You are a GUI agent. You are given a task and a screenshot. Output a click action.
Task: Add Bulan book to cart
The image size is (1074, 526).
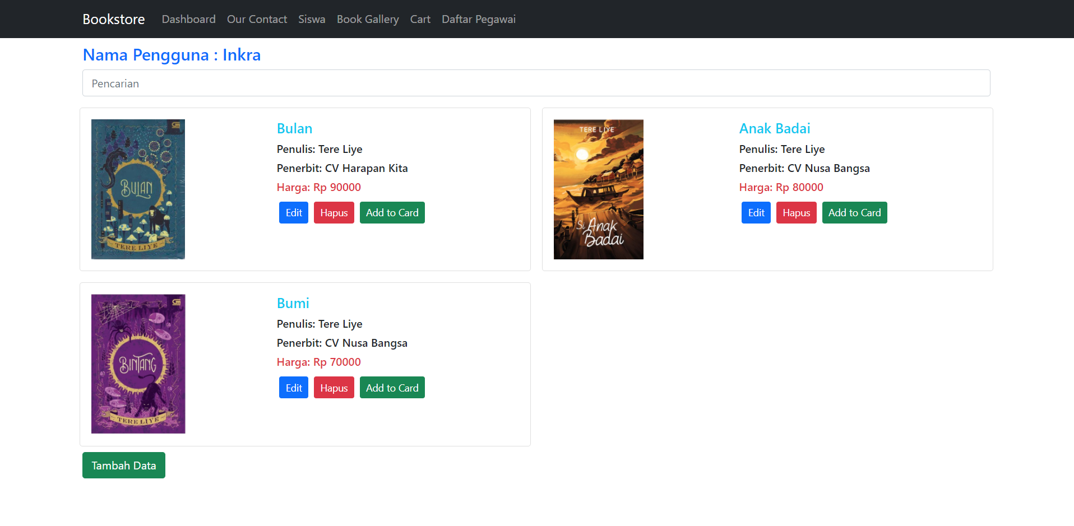[392, 212]
